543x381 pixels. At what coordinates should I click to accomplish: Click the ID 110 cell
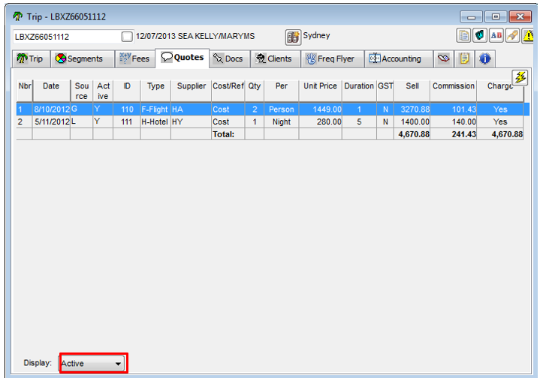(127, 109)
